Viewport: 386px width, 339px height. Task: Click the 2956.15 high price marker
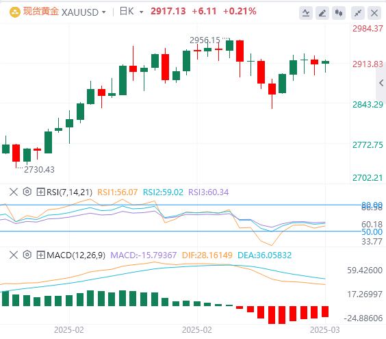tap(205, 40)
